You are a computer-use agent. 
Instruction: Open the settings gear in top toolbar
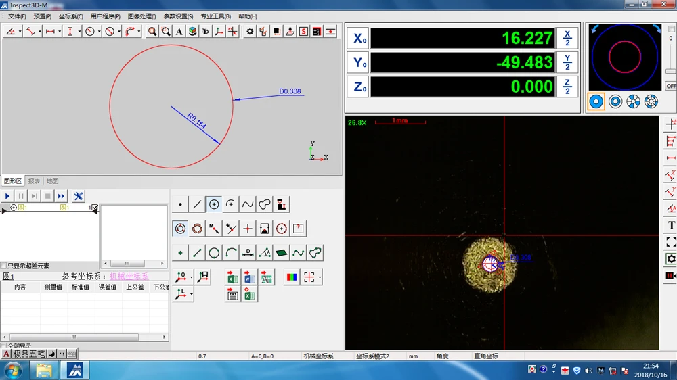250,32
